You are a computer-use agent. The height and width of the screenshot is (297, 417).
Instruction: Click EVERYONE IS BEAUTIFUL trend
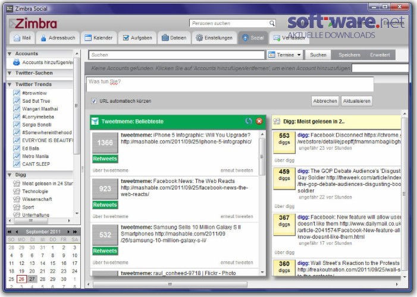[48, 140]
